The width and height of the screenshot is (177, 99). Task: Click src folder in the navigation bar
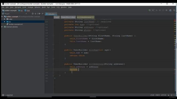coord(20,10)
